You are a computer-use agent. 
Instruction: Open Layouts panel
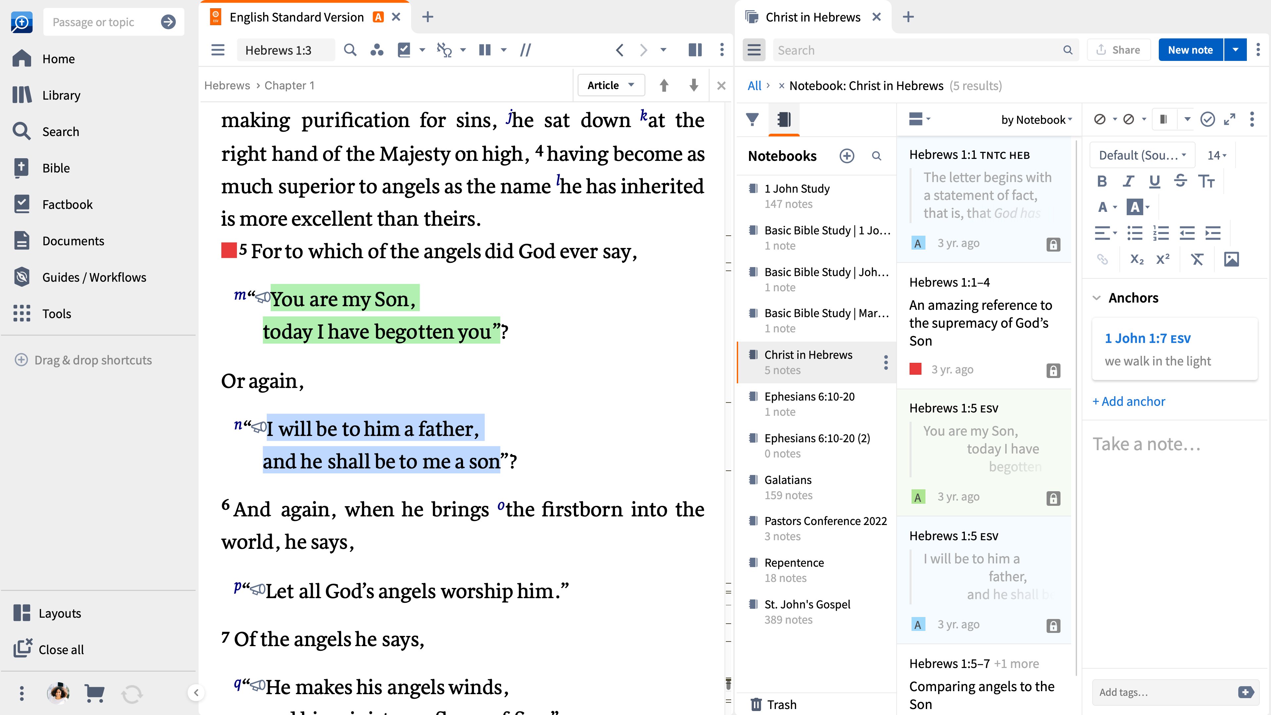tap(47, 613)
